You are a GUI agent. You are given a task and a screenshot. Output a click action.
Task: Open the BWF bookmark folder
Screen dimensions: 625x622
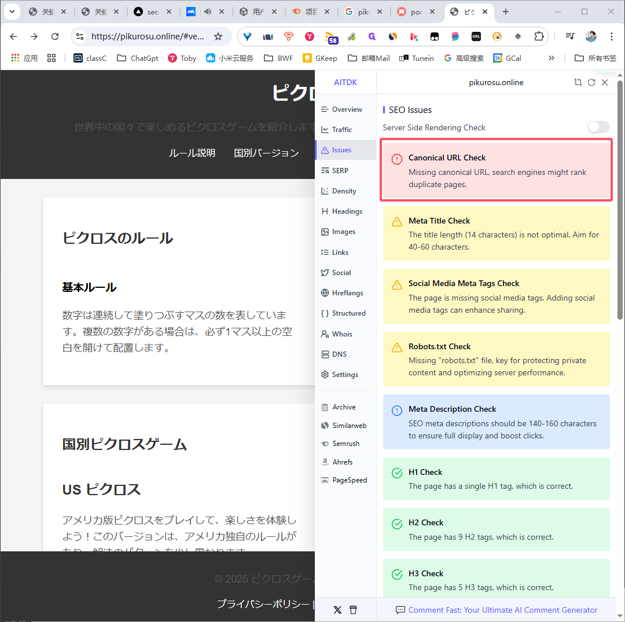coord(278,58)
